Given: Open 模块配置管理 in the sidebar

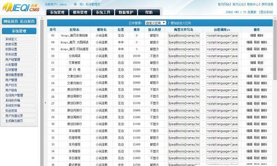Looking at the screenshot, I should click(x=14, y=75).
